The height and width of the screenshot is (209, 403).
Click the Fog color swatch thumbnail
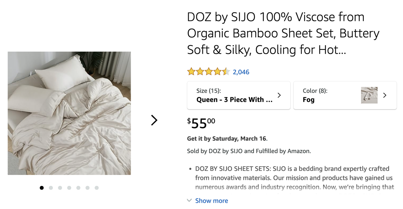click(x=369, y=95)
